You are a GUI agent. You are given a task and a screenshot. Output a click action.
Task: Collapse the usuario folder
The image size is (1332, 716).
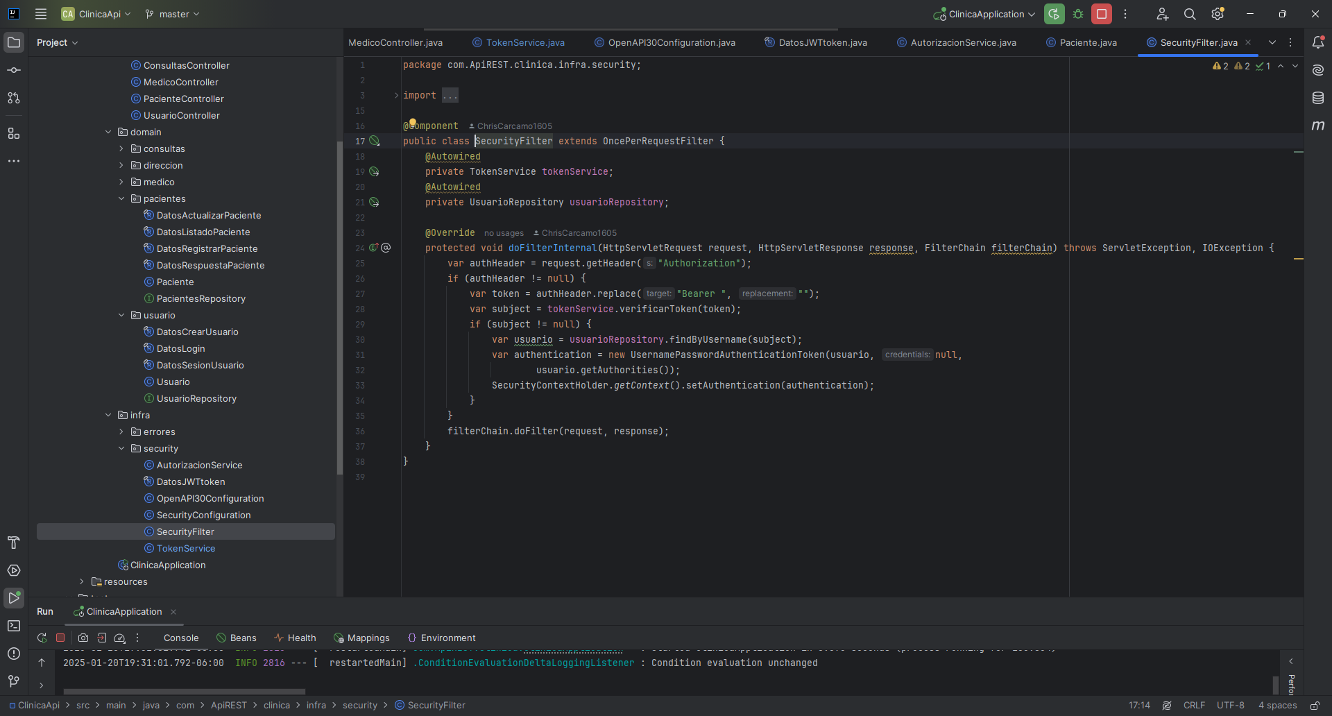121,315
